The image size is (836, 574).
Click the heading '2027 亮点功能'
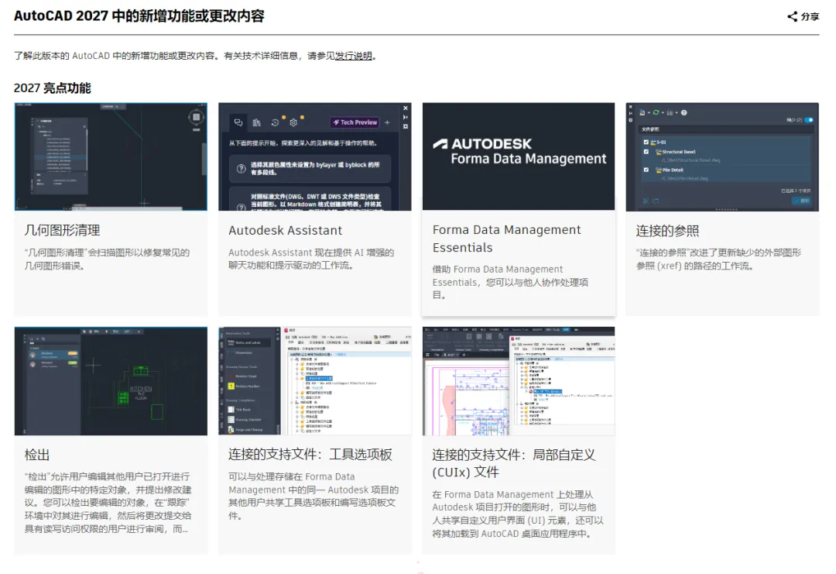click(x=53, y=88)
